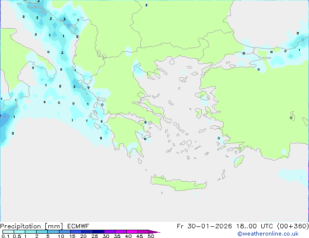Click the island of Rhodes on the map
The height and width of the screenshot is (238, 309).
[x=239, y=161]
